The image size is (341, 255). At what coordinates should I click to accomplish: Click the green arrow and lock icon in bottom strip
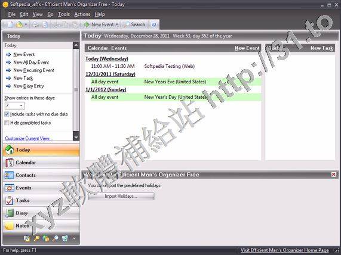pyautogui.click(x=46, y=238)
